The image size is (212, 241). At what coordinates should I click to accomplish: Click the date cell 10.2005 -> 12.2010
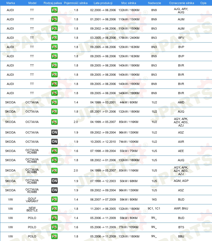103,142
